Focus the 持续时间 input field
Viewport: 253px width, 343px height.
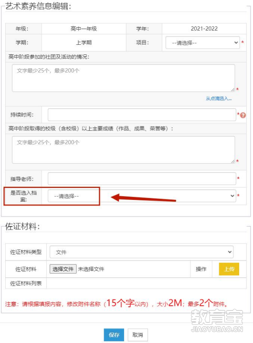[x=142, y=114]
